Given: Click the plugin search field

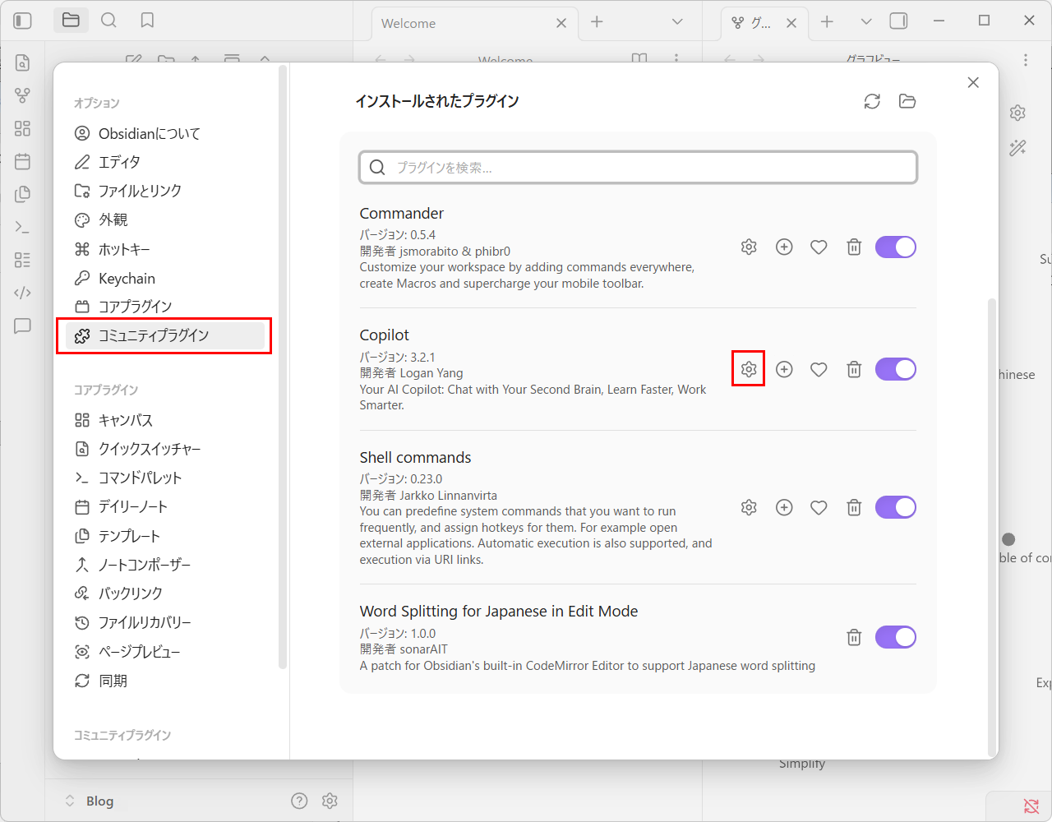Looking at the screenshot, I should (638, 168).
